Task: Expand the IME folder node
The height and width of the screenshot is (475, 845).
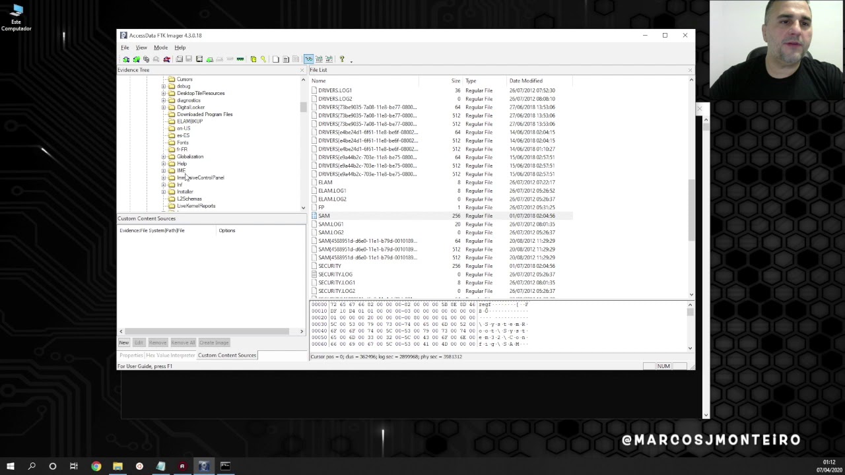Action: pos(164,170)
